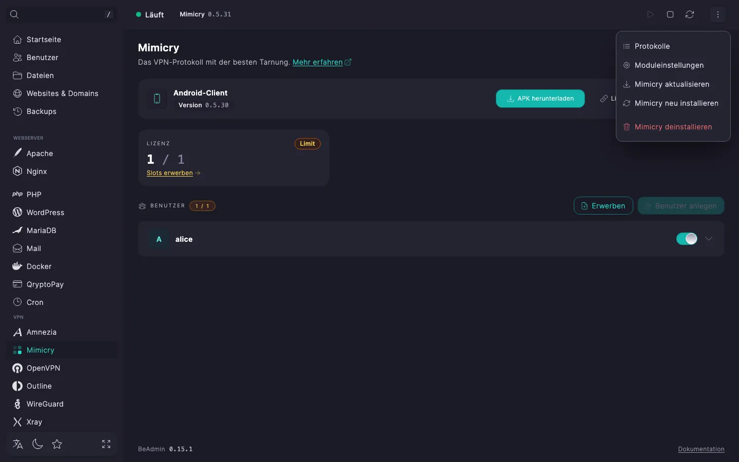
Task: Click the stop module square icon
Action: pyautogui.click(x=670, y=14)
